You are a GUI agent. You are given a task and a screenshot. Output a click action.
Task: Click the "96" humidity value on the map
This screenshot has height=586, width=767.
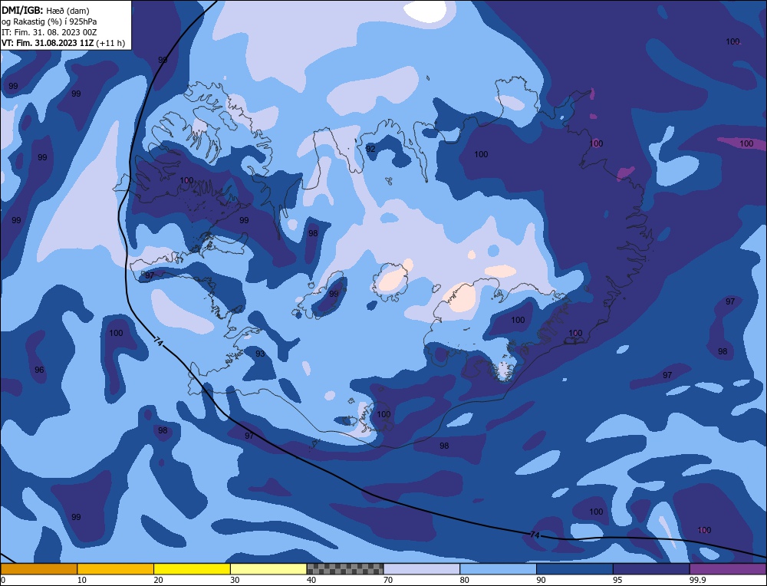[39, 370]
